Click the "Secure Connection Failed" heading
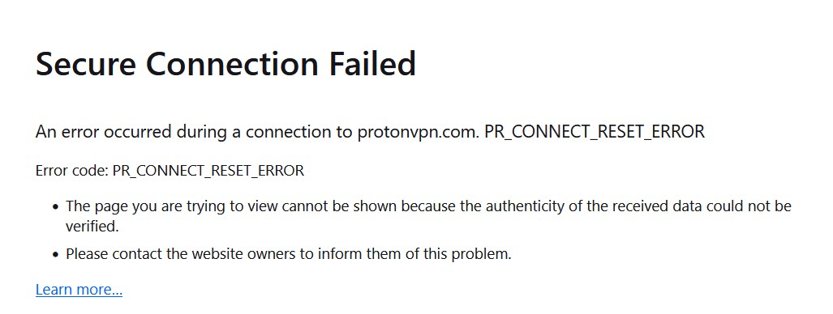This screenshot has width=833, height=314. (x=225, y=64)
